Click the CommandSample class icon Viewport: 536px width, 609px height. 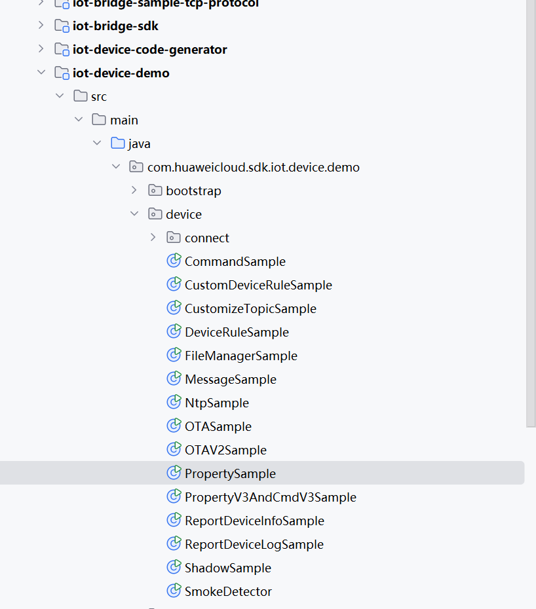tap(174, 261)
